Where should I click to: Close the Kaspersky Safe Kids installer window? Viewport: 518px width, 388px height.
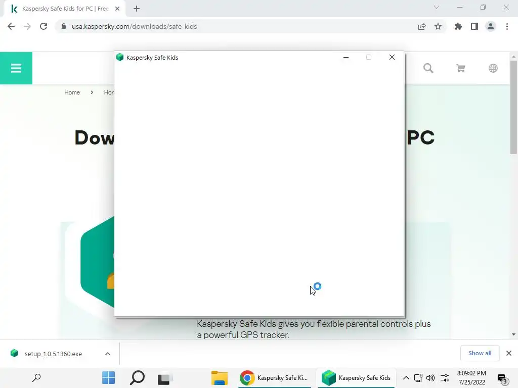[x=392, y=58]
